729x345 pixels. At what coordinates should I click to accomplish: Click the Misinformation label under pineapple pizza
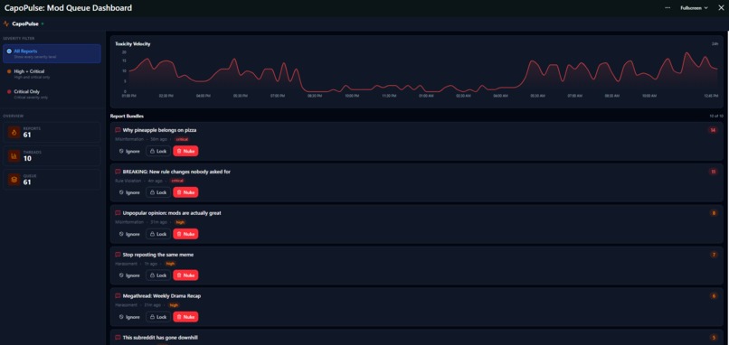(x=130, y=139)
